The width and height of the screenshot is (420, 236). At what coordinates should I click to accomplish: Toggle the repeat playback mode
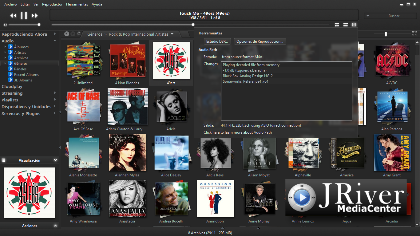click(x=337, y=25)
